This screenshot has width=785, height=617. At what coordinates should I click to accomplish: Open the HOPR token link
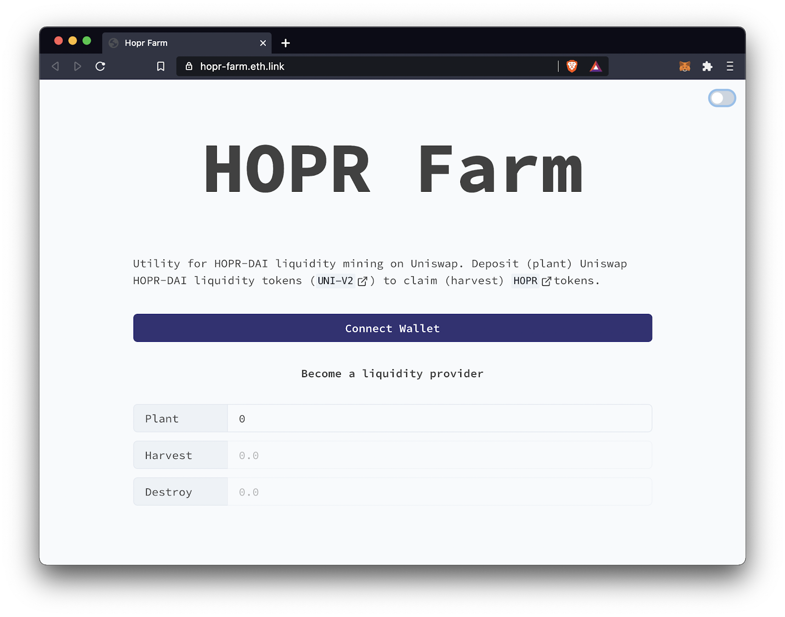click(x=532, y=281)
